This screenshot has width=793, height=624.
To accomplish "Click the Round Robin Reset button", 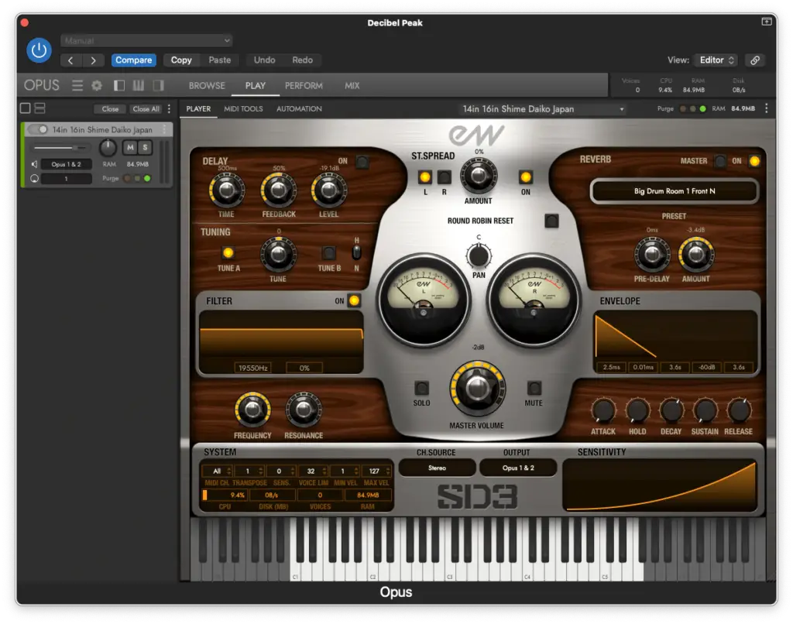I will coord(551,221).
